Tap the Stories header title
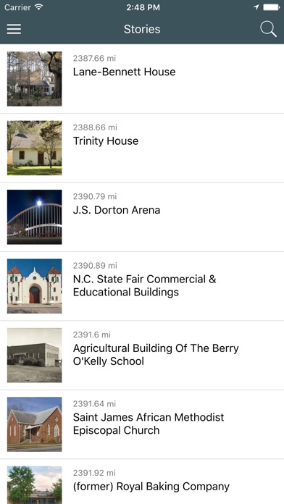Viewport: 284px width, 504px height. (142, 29)
